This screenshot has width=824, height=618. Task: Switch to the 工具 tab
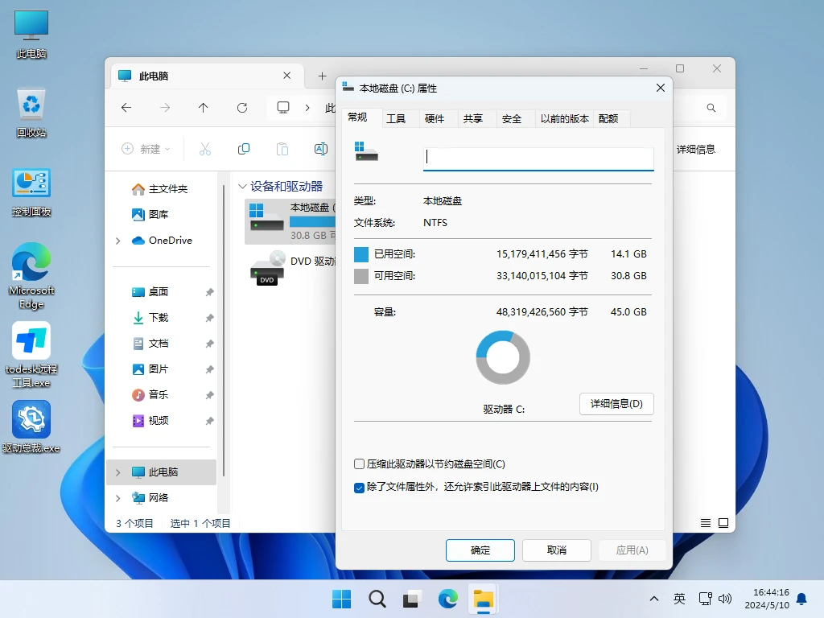point(396,118)
